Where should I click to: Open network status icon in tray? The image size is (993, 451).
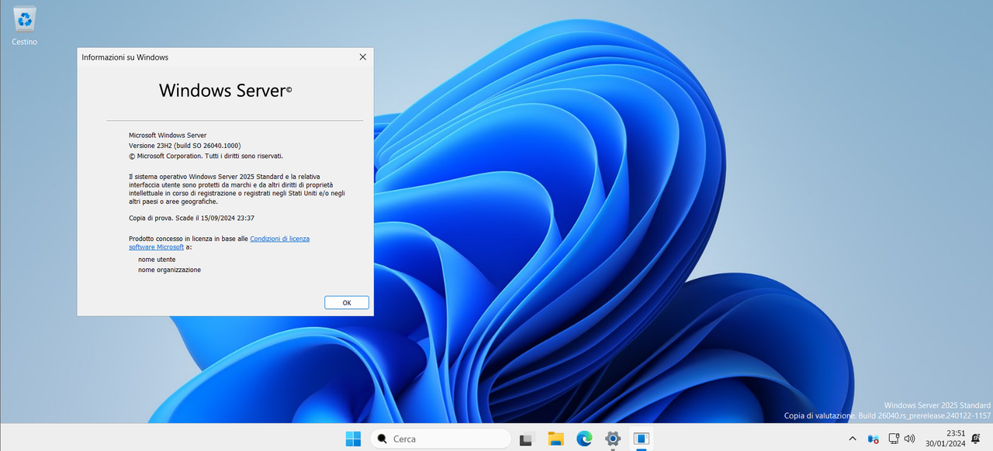pyautogui.click(x=893, y=439)
